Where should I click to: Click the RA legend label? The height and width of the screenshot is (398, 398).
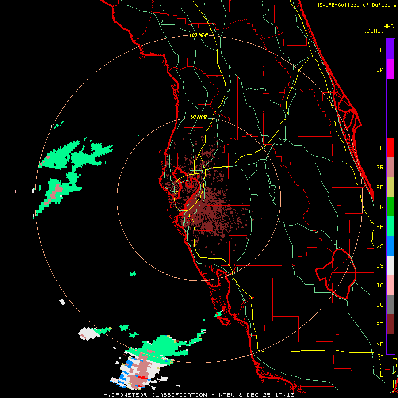[380, 227]
